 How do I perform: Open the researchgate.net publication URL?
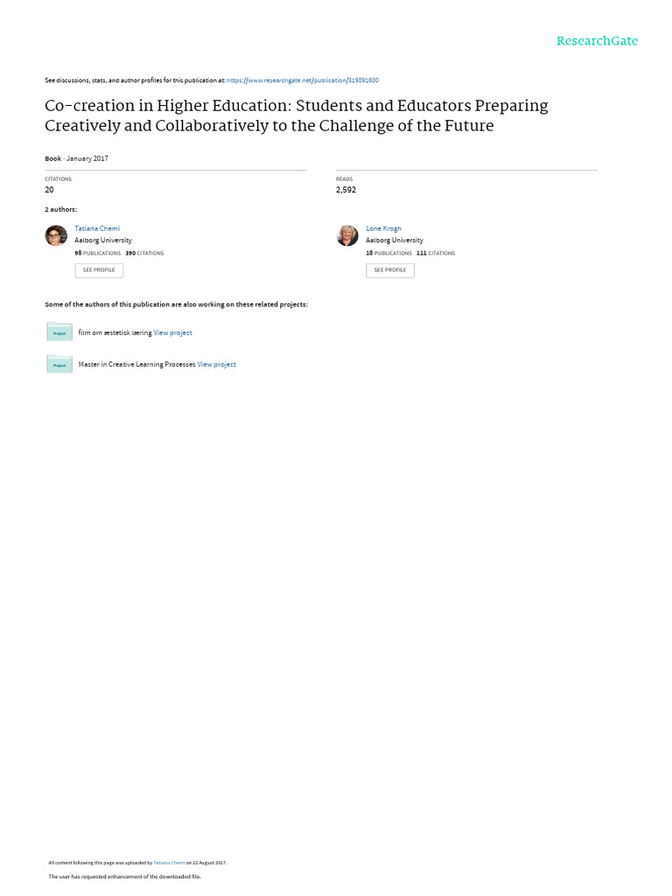tap(303, 80)
